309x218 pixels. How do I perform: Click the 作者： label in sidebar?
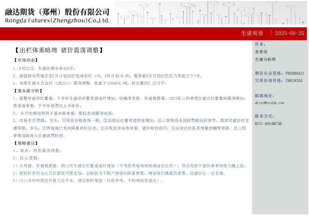pos(260,44)
